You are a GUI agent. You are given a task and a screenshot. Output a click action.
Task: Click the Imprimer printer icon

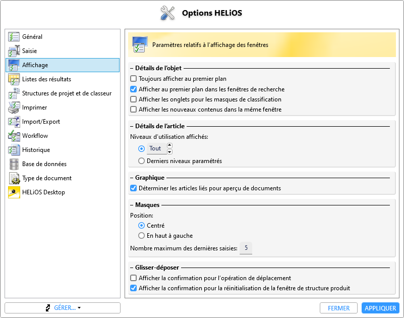point(14,108)
